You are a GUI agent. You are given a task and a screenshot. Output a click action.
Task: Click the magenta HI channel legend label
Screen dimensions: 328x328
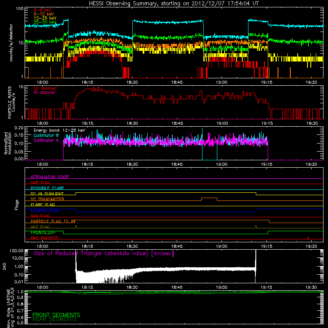[44, 93]
